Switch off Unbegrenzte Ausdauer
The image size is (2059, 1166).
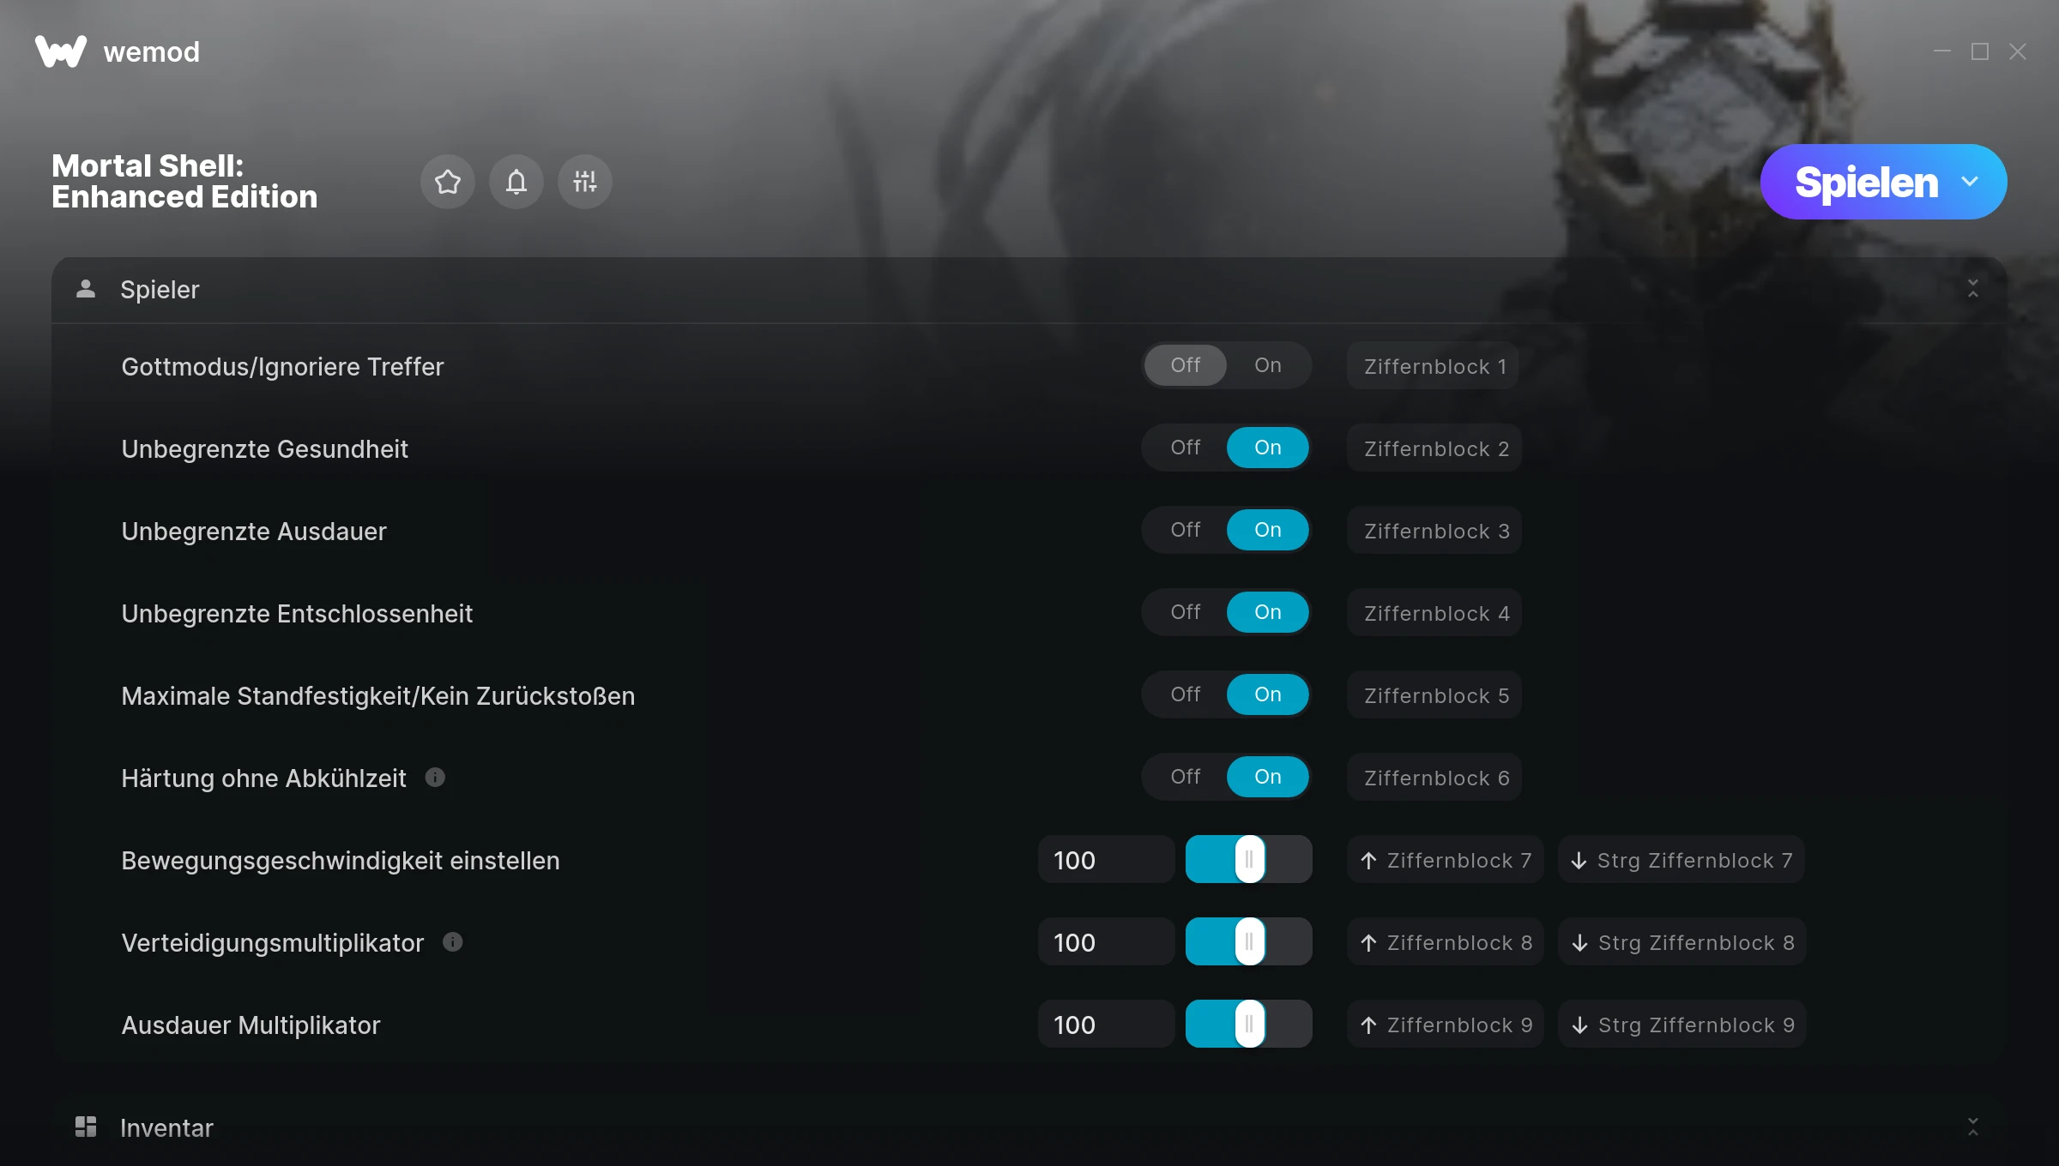tap(1186, 530)
